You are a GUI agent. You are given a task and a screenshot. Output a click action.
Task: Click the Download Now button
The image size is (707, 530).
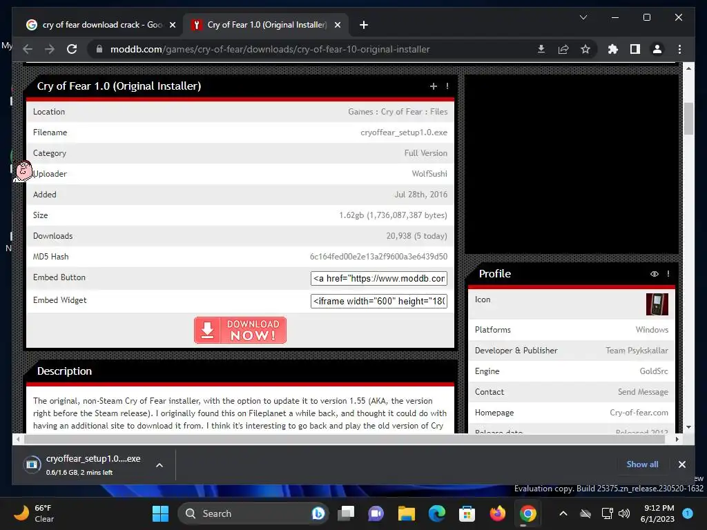(240, 330)
